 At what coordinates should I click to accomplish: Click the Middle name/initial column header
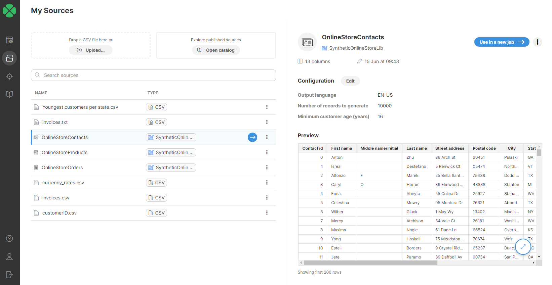(379, 148)
